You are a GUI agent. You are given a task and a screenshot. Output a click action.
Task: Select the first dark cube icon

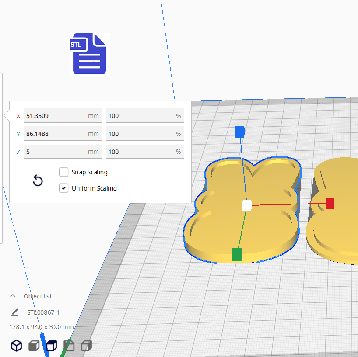[x=16, y=345]
